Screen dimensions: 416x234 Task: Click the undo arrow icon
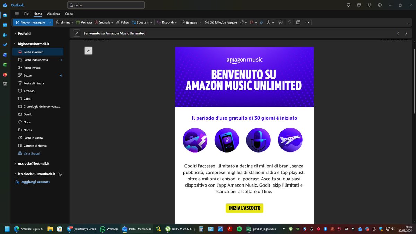click(x=289, y=22)
